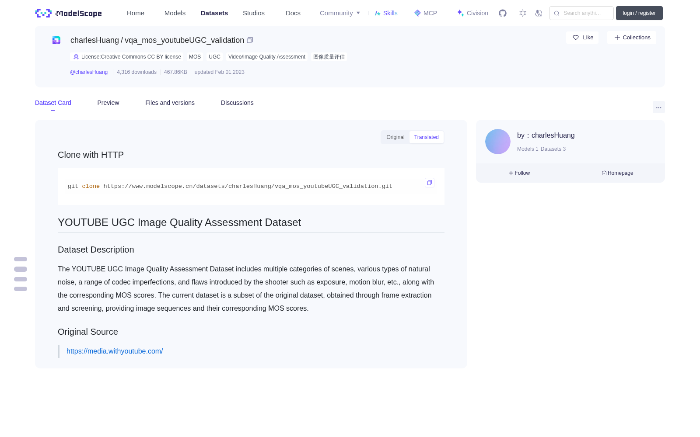Click charlesHuang in the dataset title
700x437 pixels.
click(94, 40)
